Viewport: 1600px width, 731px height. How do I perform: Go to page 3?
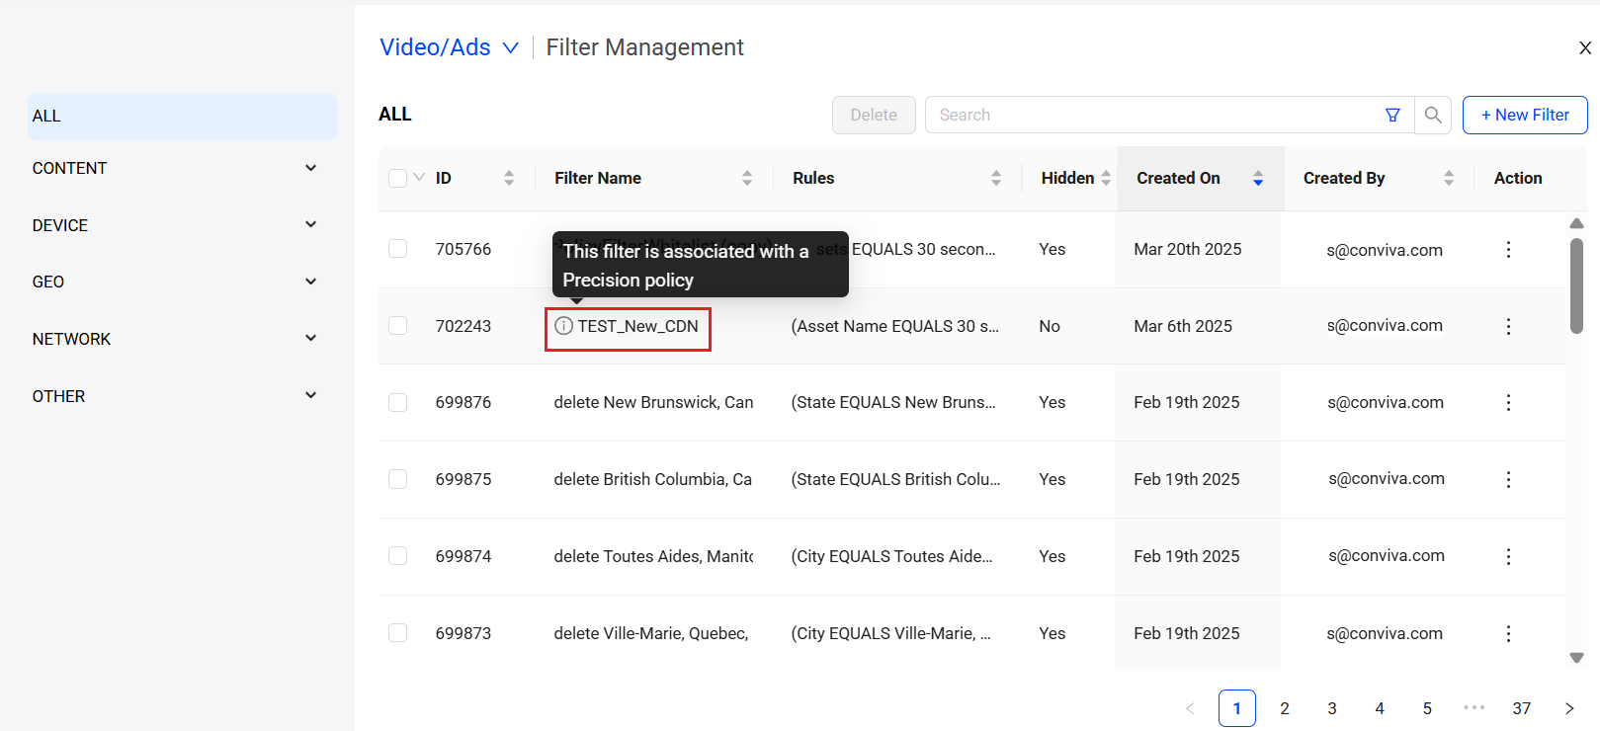tap(1332, 708)
